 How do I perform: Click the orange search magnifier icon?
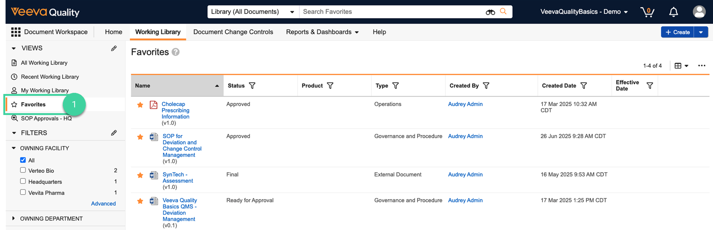(x=503, y=11)
